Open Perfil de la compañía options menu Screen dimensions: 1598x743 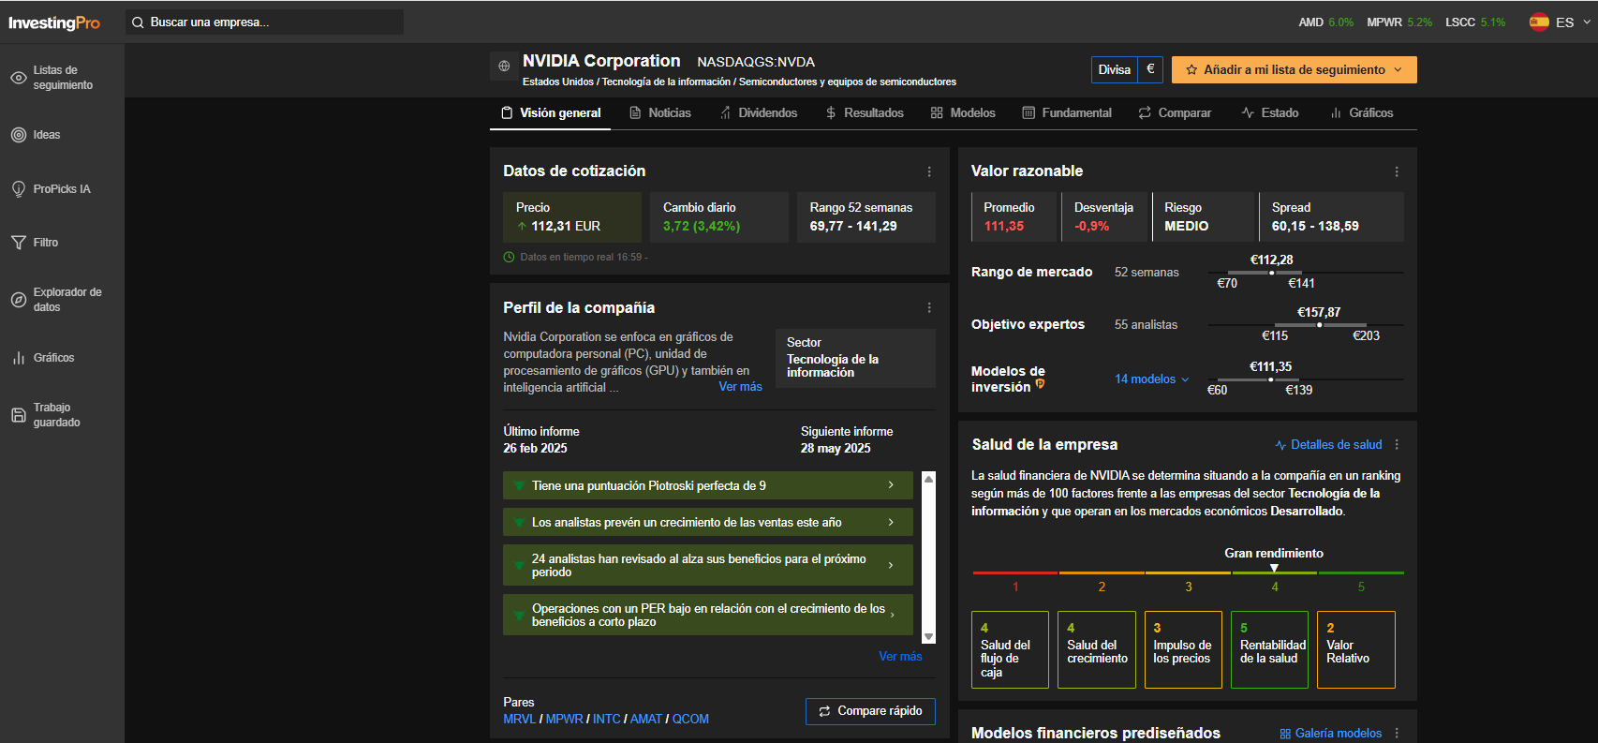(x=929, y=307)
